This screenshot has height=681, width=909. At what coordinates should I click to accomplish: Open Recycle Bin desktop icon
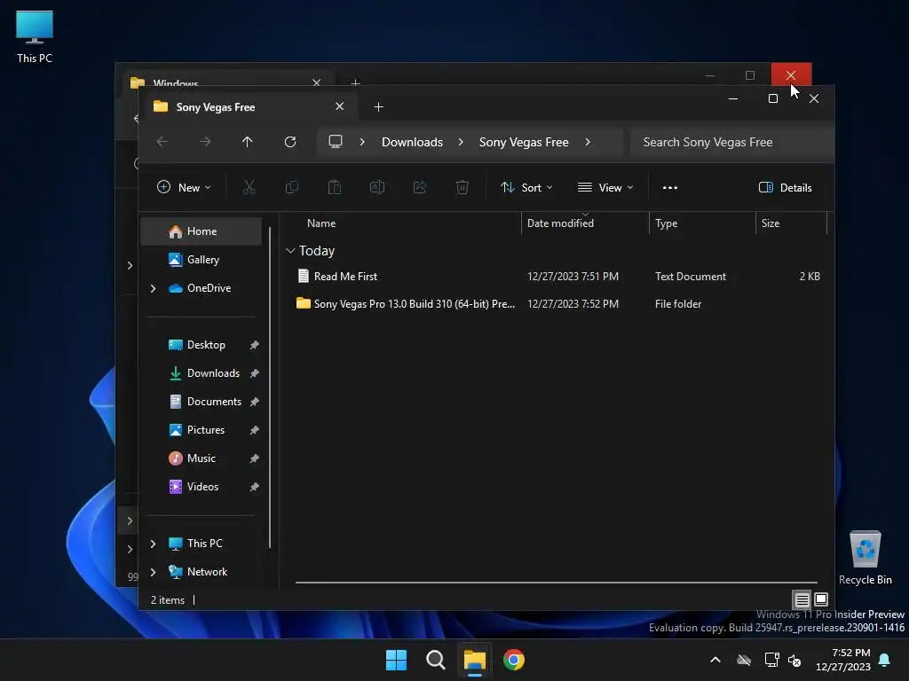click(x=865, y=558)
